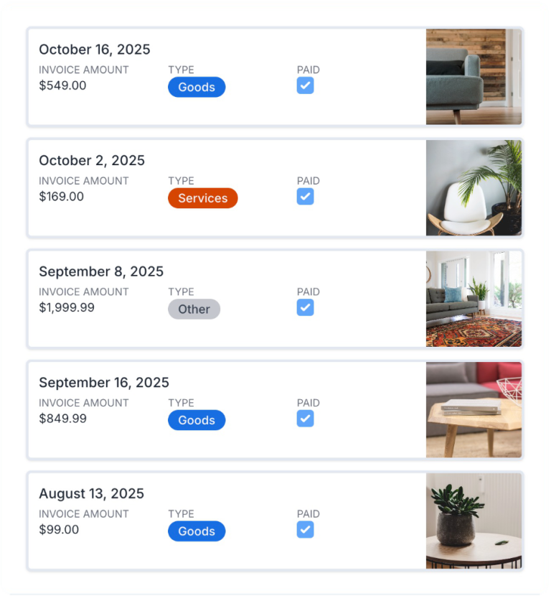This screenshot has height=596, width=551.
Task: Click the September 16, 2025 date heading
Action: pyautogui.click(x=105, y=383)
